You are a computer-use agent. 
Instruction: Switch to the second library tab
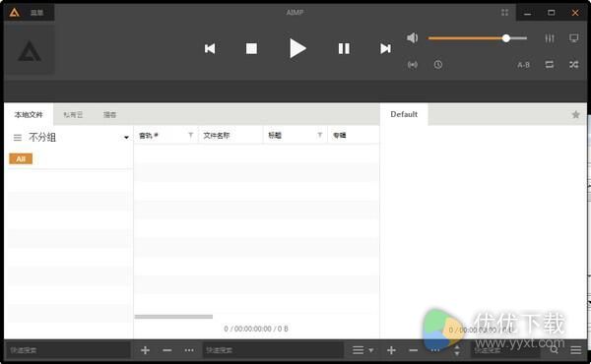coord(73,115)
